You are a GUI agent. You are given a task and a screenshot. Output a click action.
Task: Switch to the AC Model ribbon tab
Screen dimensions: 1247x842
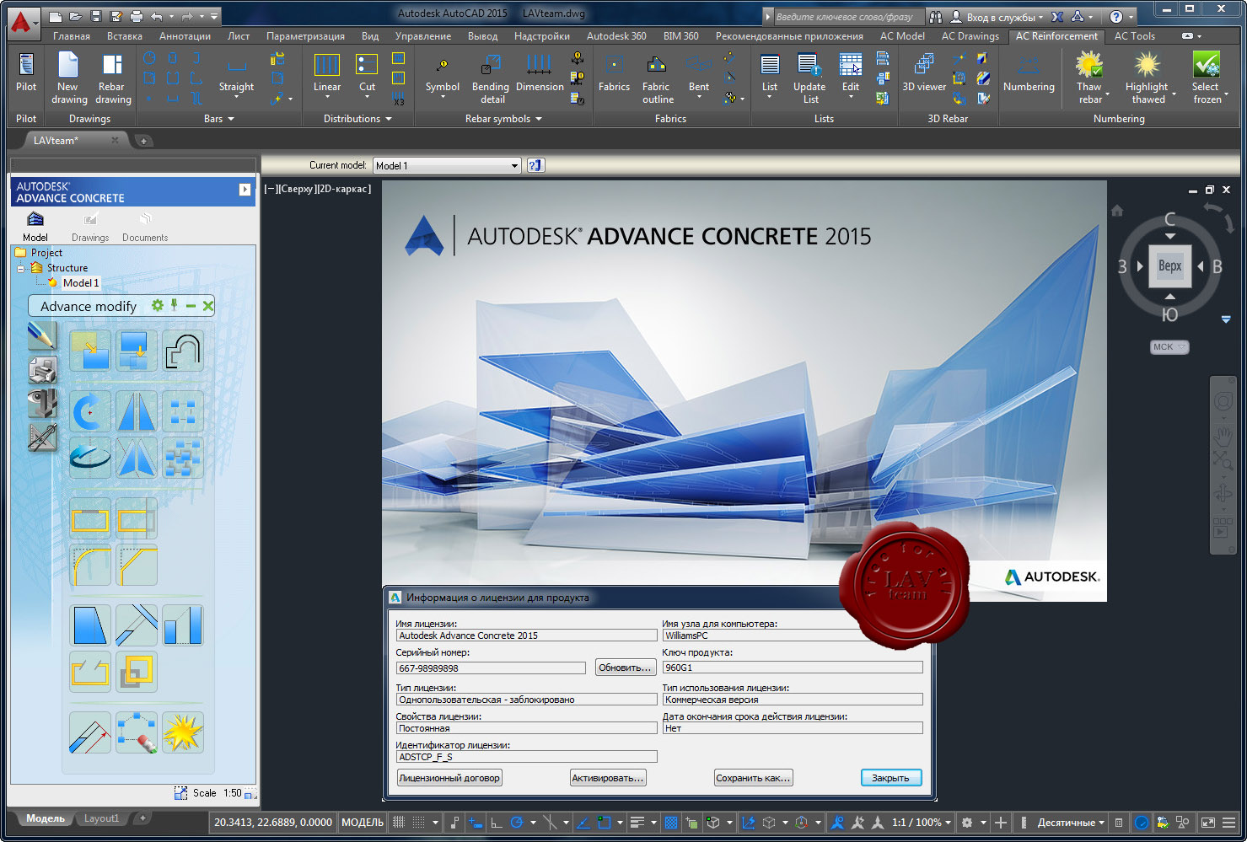click(x=902, y=36)
